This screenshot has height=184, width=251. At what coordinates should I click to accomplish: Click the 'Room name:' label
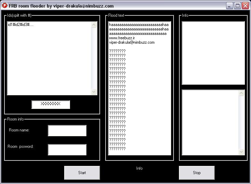(19, 130)
